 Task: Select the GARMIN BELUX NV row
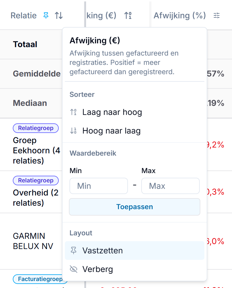[33, 241]
